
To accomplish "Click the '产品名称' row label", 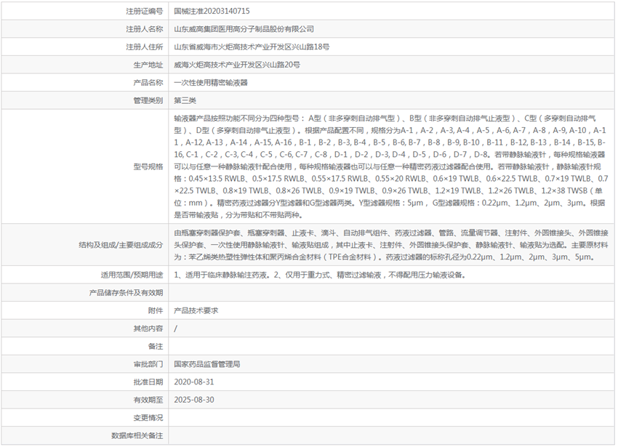I will (x=148, y=83).
